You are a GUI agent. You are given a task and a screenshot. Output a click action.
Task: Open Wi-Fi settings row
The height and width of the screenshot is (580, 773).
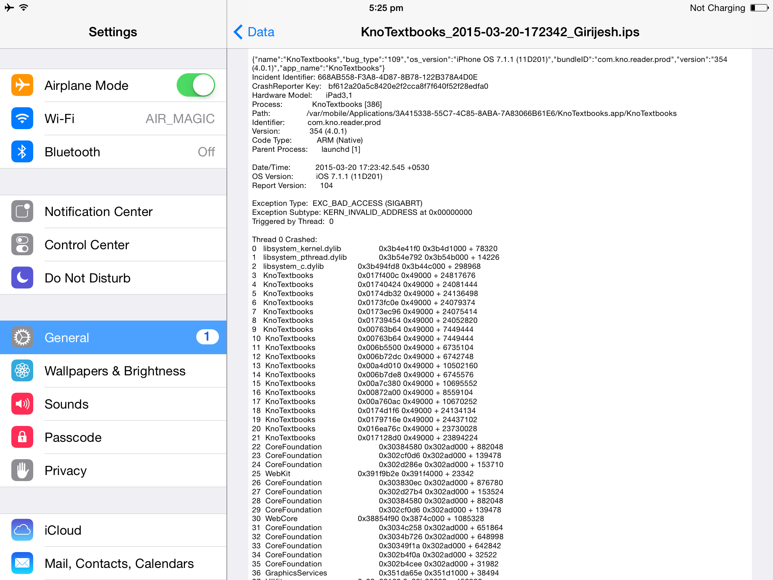[113, 119]
